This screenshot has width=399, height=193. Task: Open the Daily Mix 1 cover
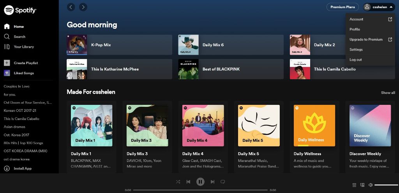92,125
